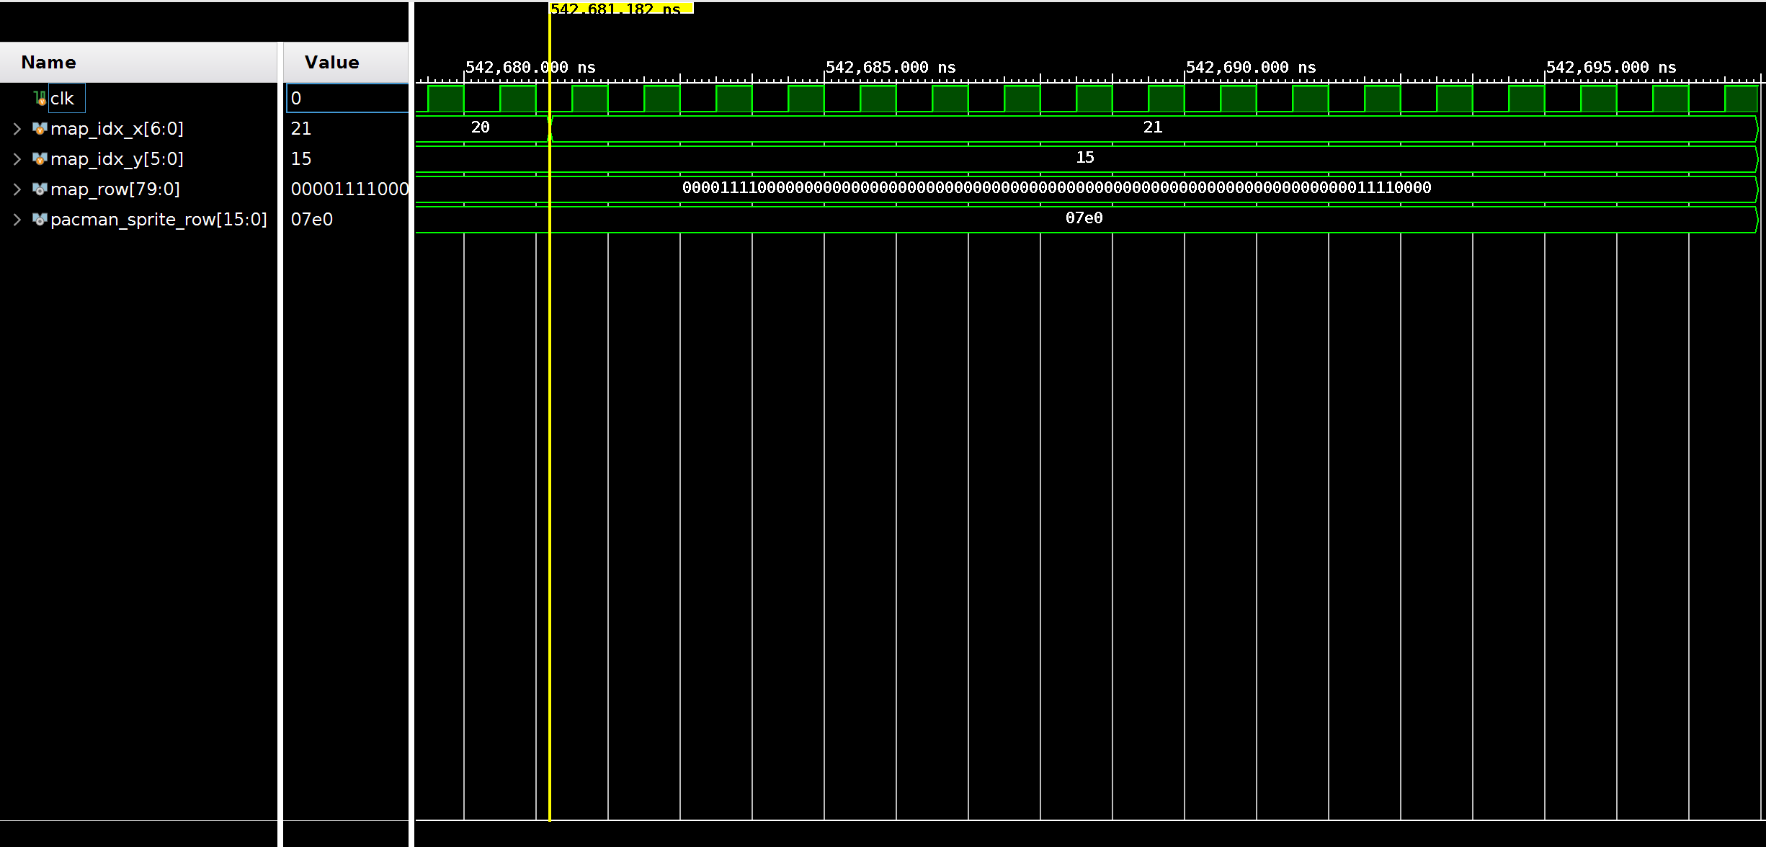Click the pacman_sprite_row value 07e0 in Value column
The width and height of the screenshot is (1766, 847).
pos(312,220)
